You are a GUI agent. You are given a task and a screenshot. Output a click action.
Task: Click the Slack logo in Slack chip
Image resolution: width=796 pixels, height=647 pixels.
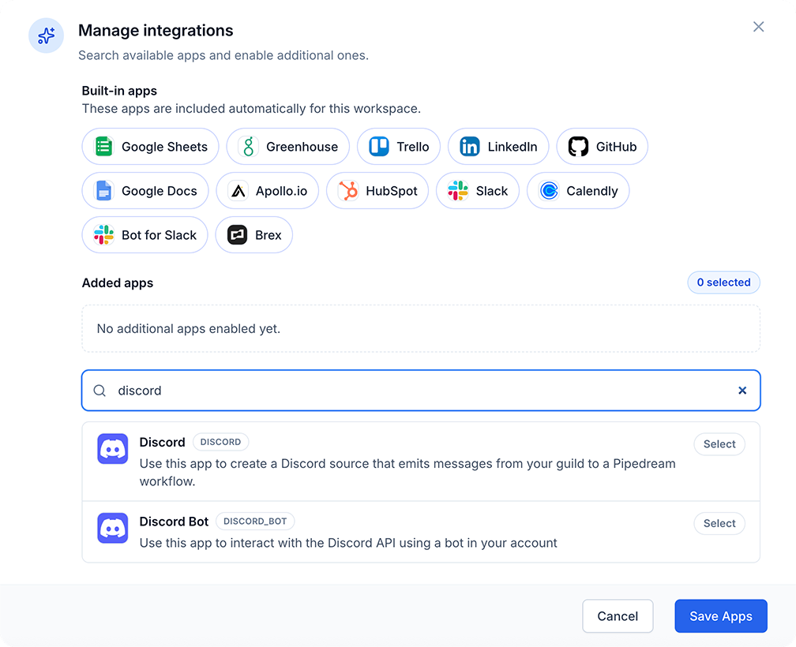[458, 191]
